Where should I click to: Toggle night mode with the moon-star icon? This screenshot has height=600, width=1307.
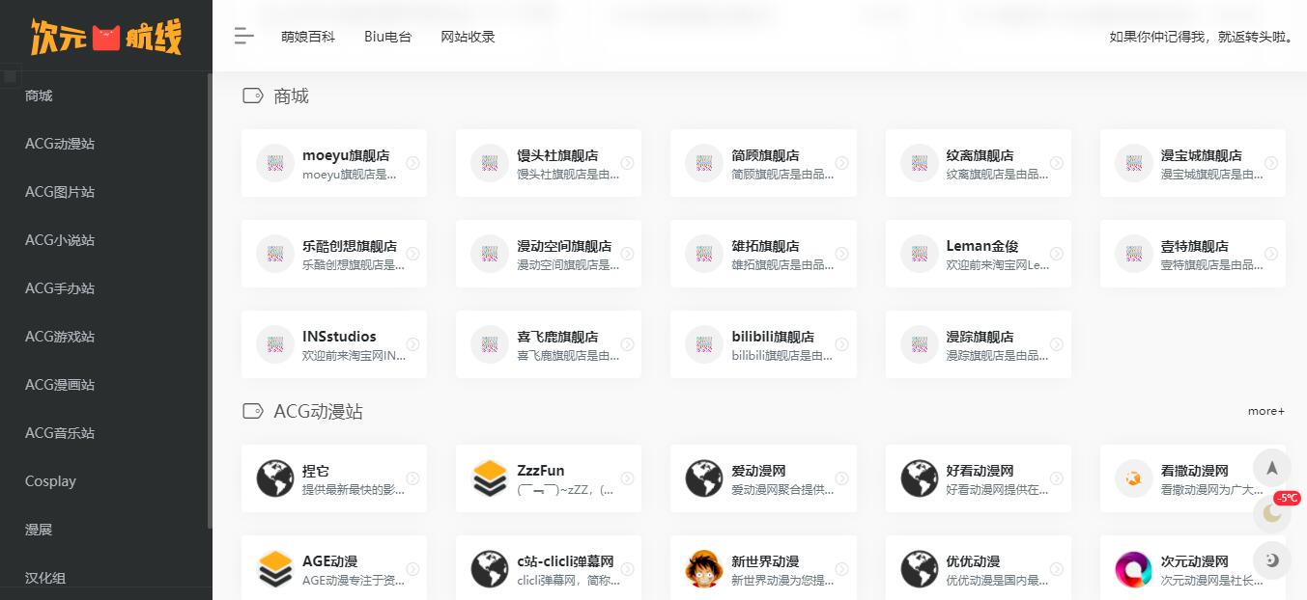click(x=1271, y=560)
